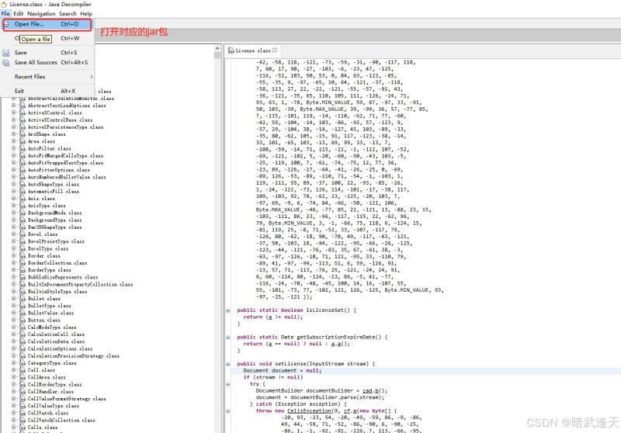
Task: Select CellValueFormatStrategy.class in the tree
Action: pos(67,399)
